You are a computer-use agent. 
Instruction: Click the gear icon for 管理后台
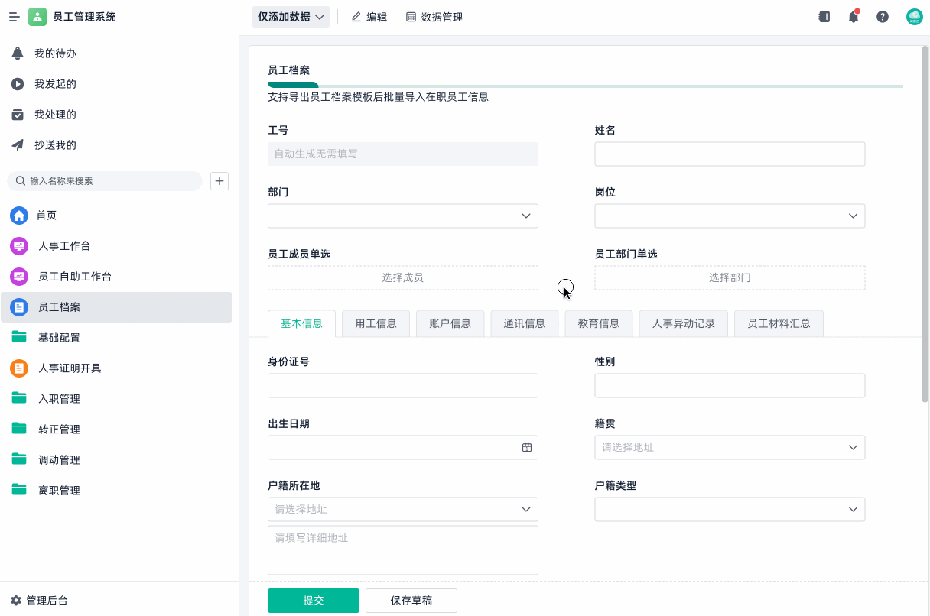point(16,601)
